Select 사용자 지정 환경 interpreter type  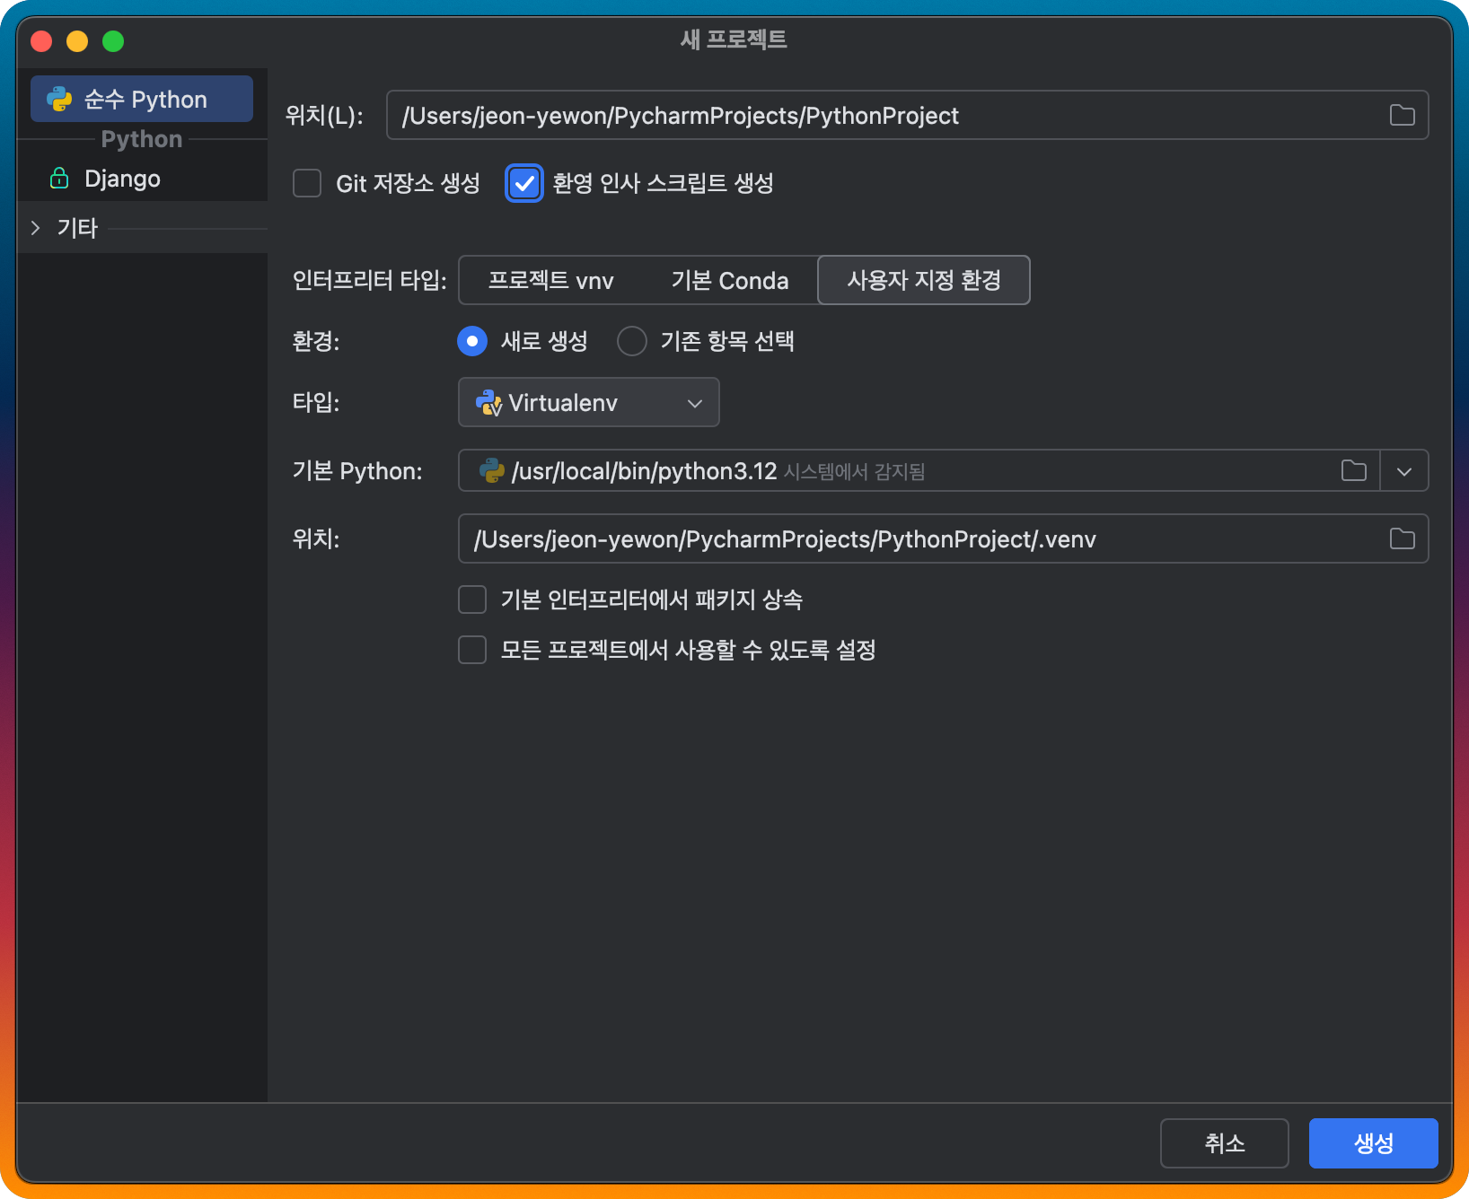(924, 280)
